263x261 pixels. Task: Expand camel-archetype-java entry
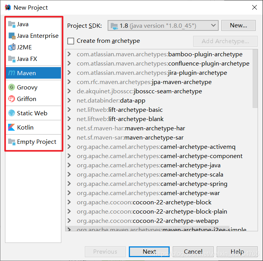(69, 165)
